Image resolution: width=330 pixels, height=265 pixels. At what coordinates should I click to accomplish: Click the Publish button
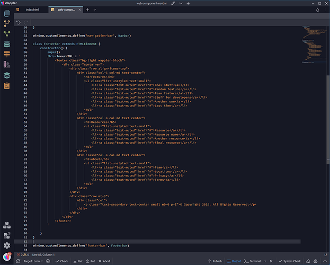pos(215,261)
